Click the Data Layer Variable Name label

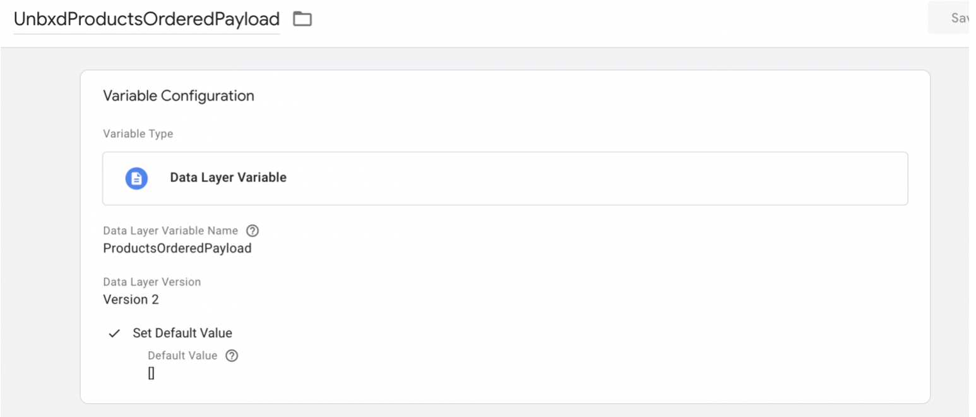pyautogui.click(x=170, y=231)
